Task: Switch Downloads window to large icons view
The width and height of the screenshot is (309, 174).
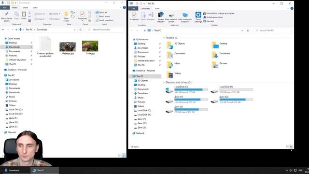Action: pyautogui.click(x=124, y=156)
